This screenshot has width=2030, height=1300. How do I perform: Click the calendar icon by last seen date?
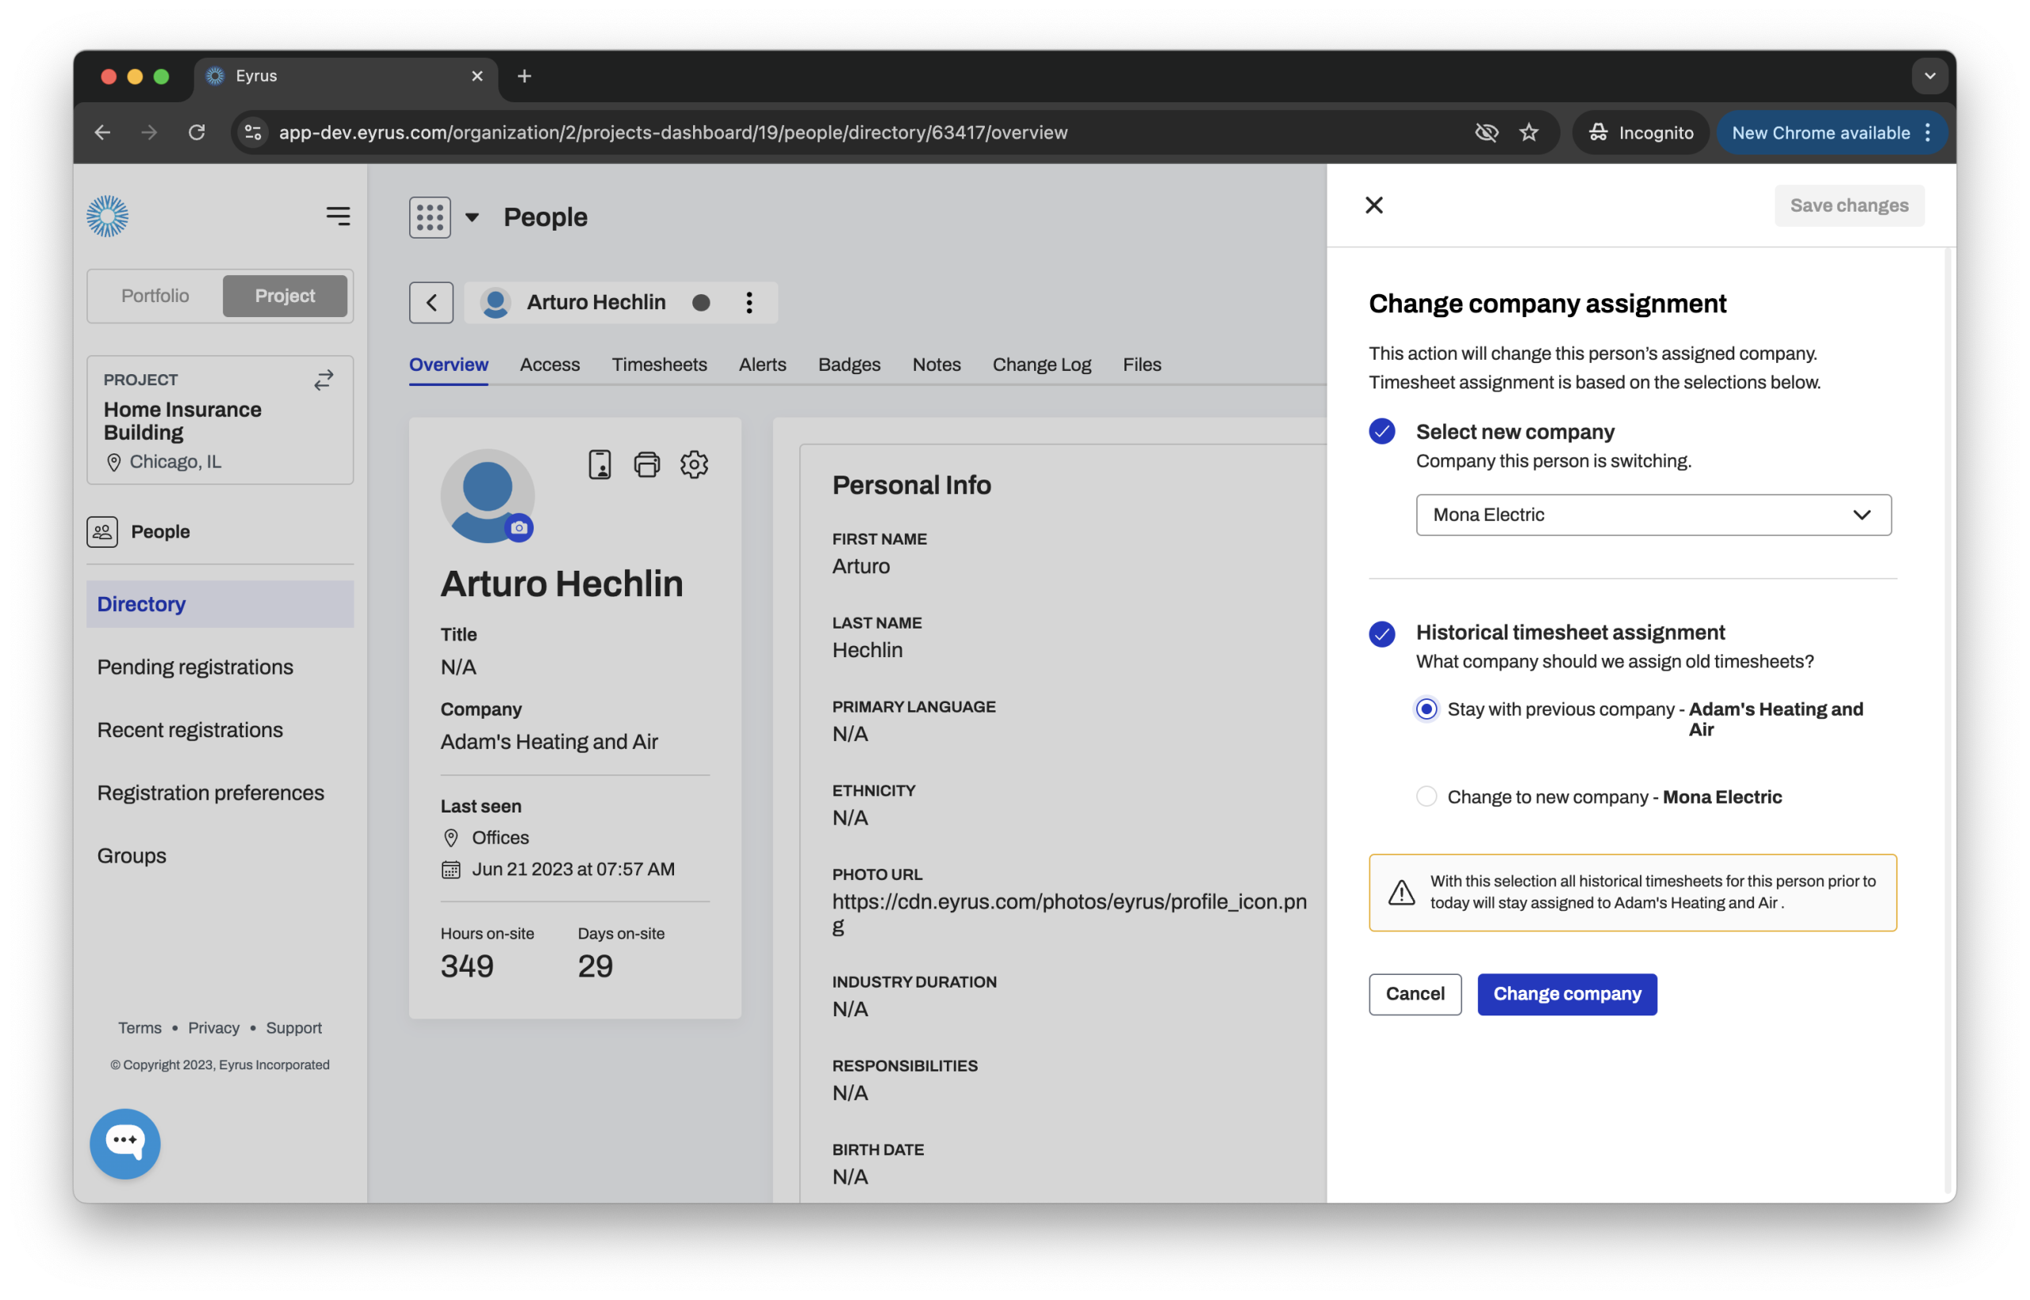click(x=451, y=870)
